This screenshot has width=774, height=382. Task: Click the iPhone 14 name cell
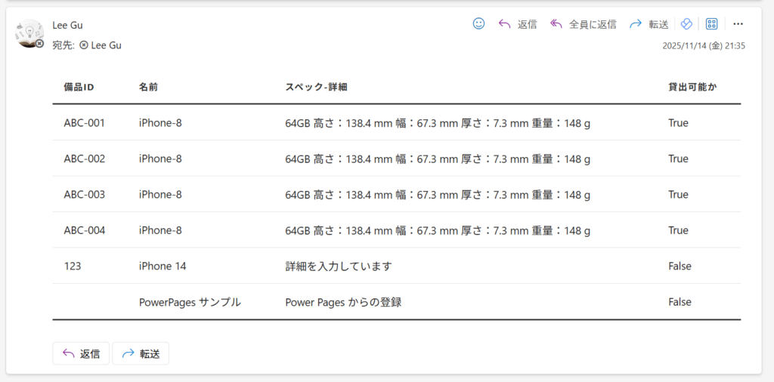(163, 266)
